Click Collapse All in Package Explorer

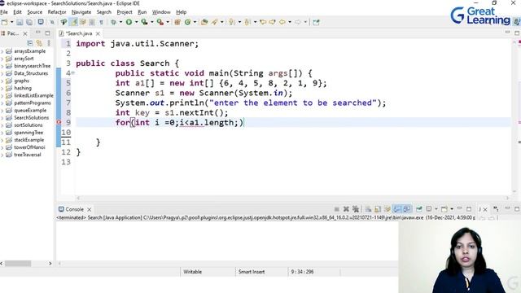(30, 43)
